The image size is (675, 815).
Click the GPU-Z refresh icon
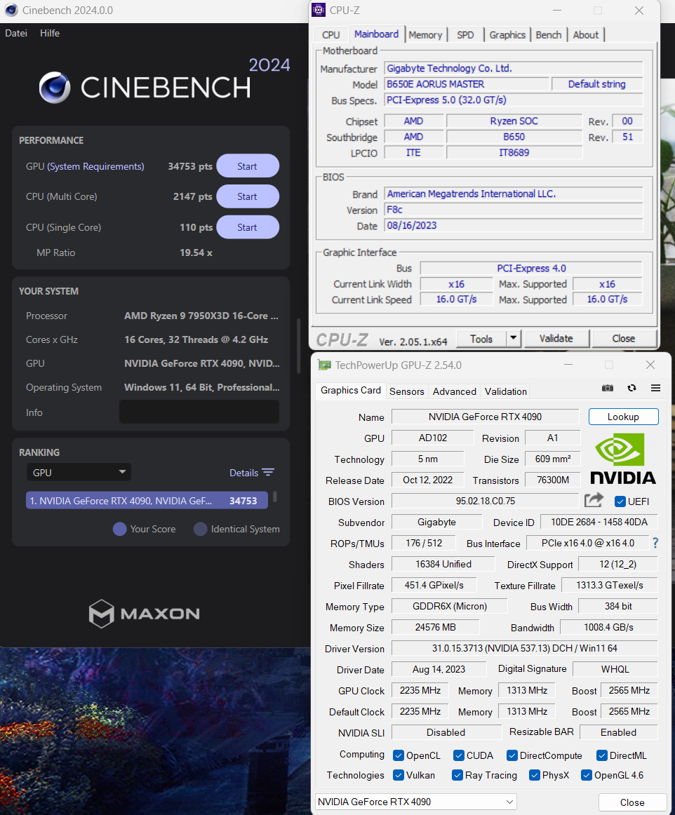(x=631, y=389)
